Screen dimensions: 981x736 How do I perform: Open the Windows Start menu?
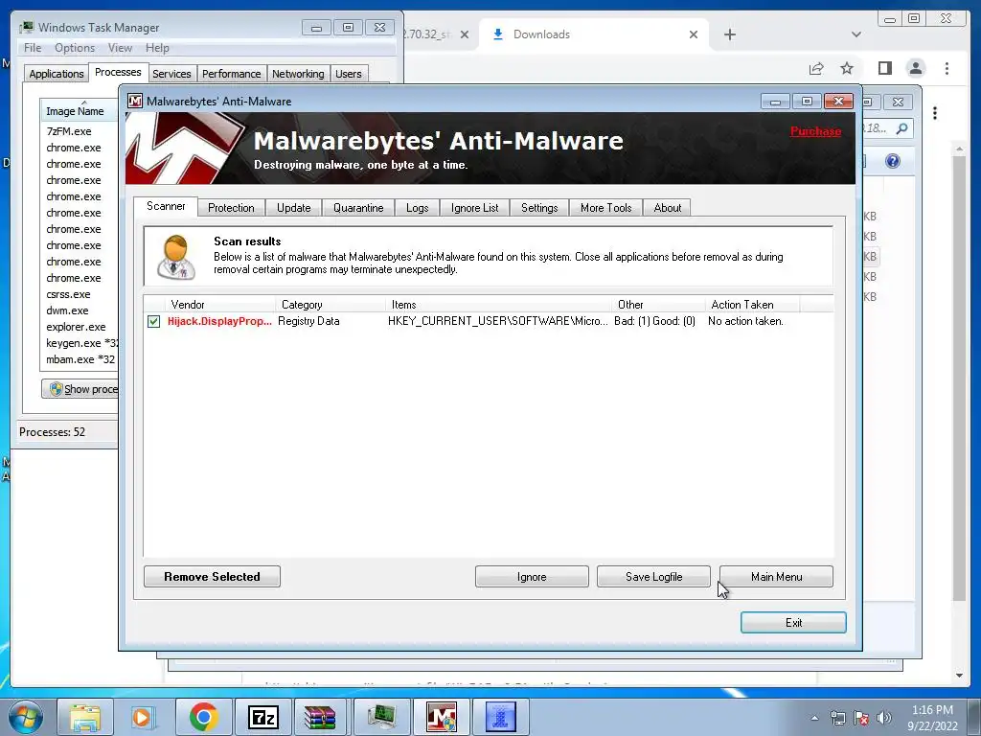[26, 717]
